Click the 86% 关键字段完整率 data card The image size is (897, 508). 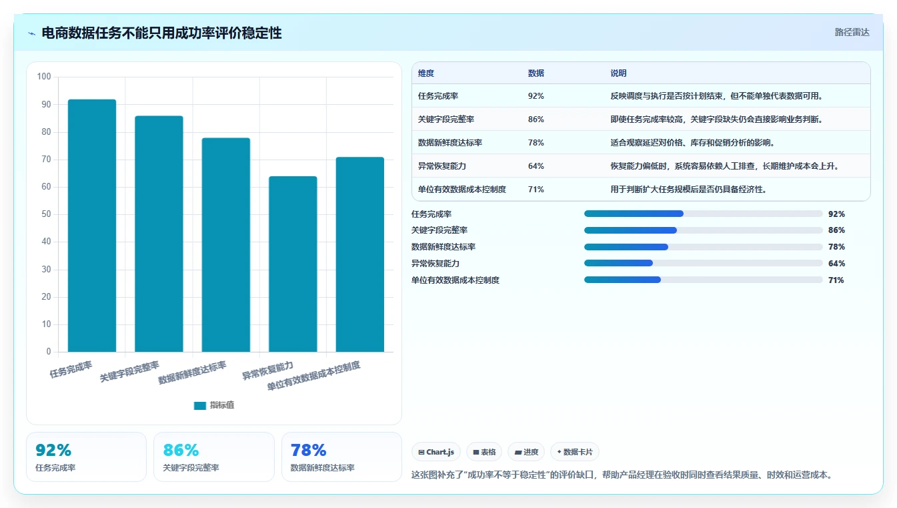214,457
